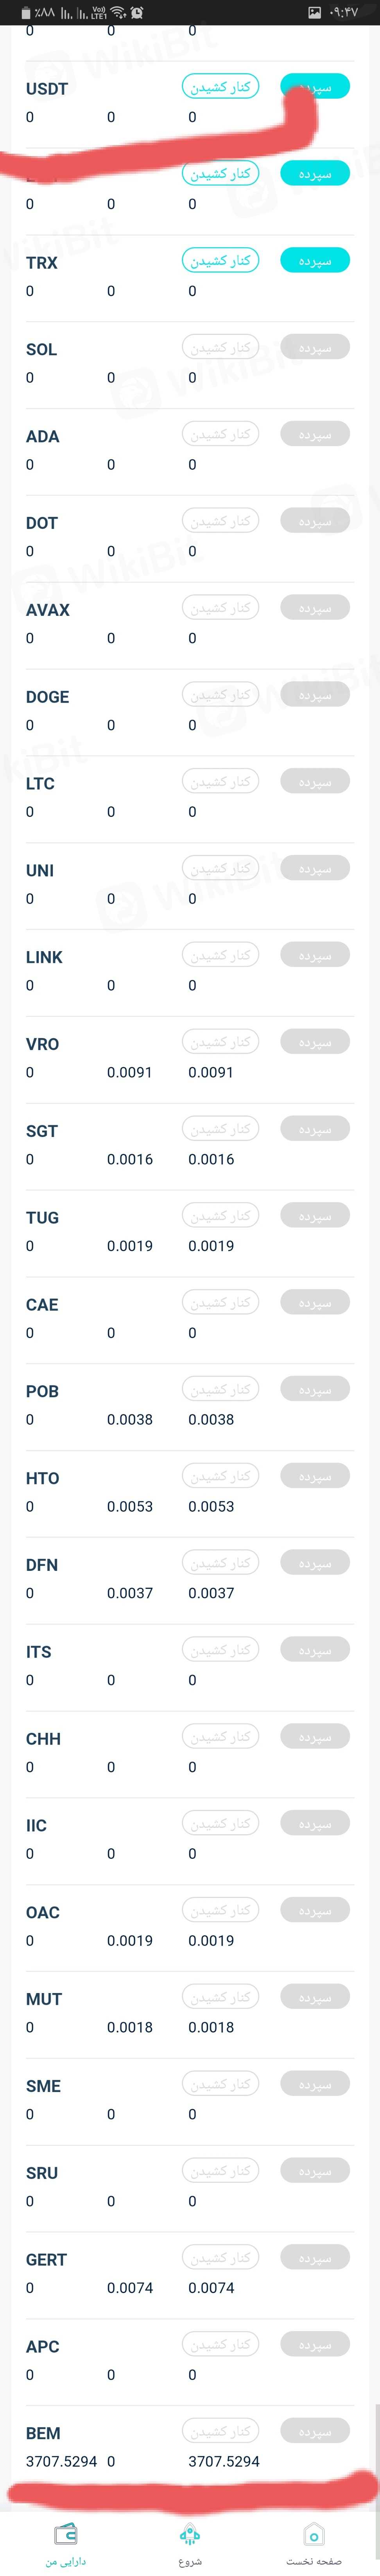Tap the gallery picture notification icon
The image size is (380, 2576).
click(x=314, y=12)
